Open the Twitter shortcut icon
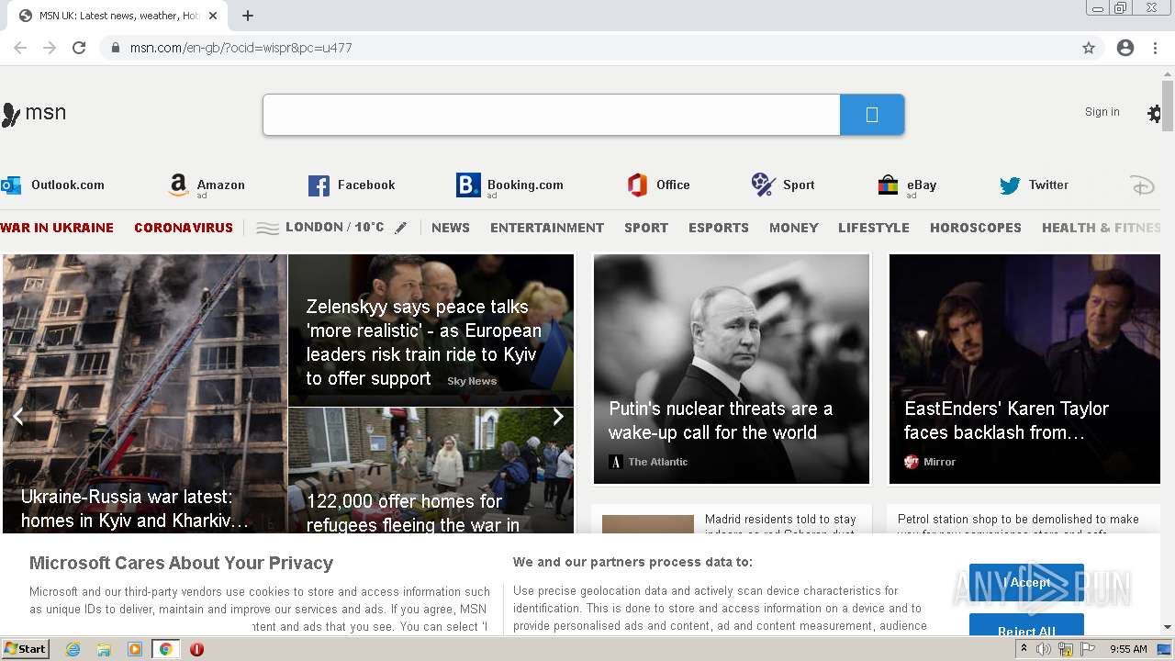 click(1010, 185)
